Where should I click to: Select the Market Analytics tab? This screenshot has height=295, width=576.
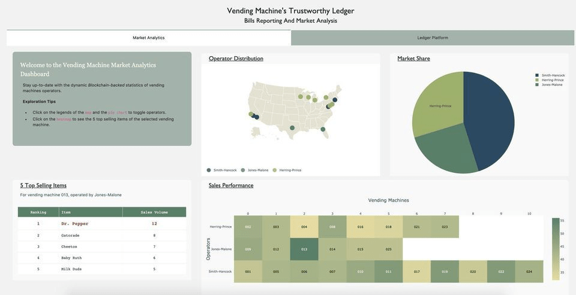(149, 38)
